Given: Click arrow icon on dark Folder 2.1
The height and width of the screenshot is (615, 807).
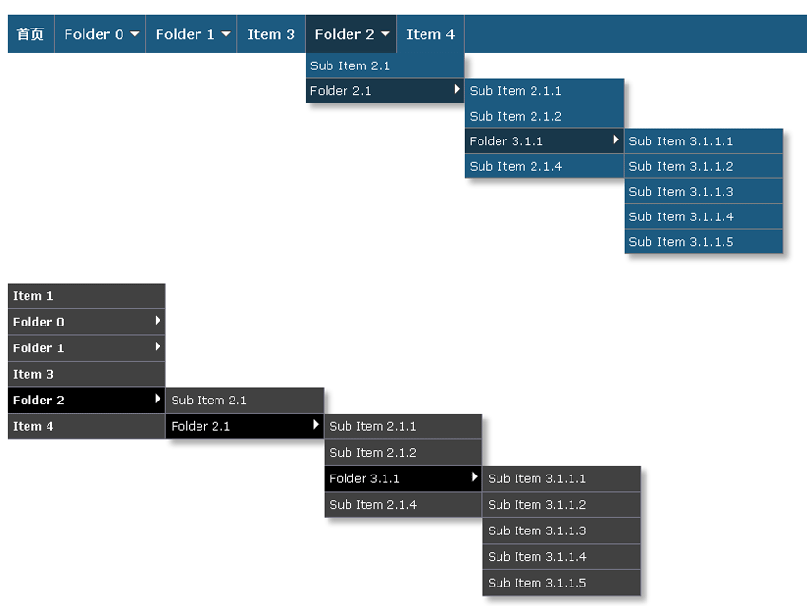Looking at the screenshot, I should pos(316,426).
